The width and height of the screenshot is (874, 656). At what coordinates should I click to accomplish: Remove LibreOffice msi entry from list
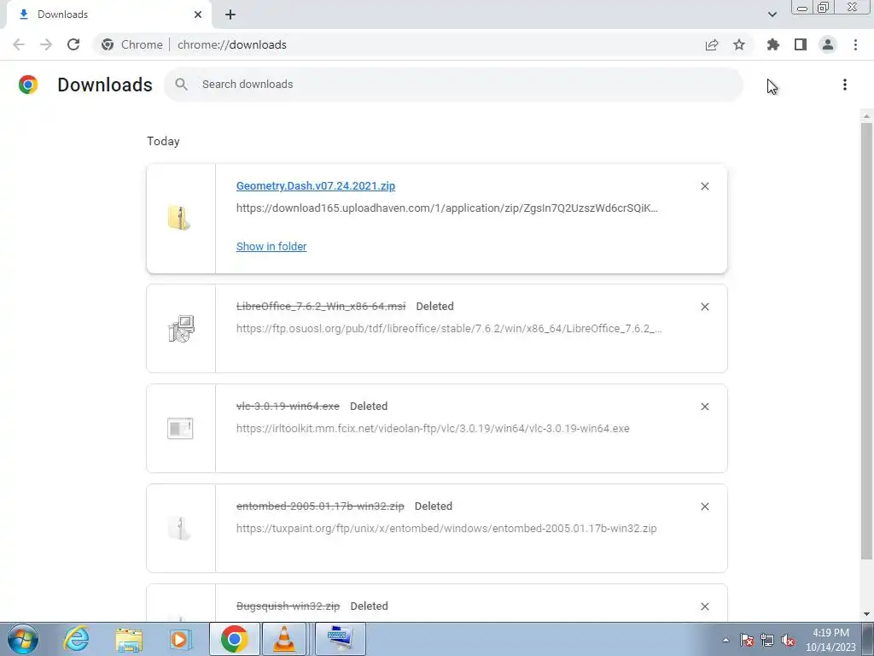tap(704, 307)
